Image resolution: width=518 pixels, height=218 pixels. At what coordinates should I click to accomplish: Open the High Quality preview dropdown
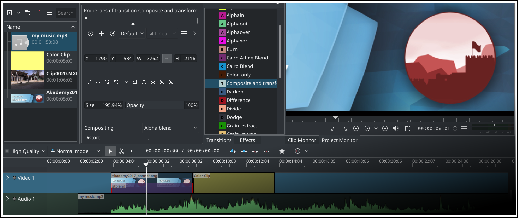coord(25,151)
